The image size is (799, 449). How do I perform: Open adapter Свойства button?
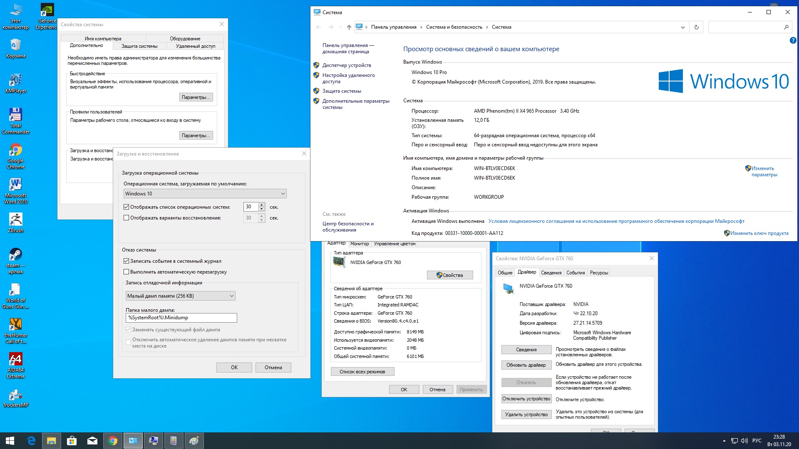pos(450,275)
